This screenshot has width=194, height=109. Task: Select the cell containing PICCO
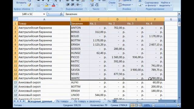coord(80,57)
